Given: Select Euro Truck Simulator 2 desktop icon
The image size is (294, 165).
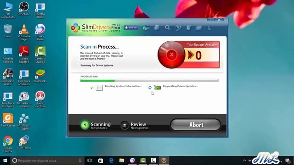Looking at the screenshot, I should (8, 99).
